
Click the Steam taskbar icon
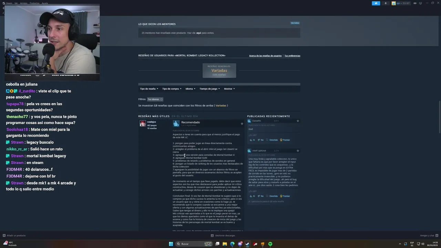(x=247, y=244)
